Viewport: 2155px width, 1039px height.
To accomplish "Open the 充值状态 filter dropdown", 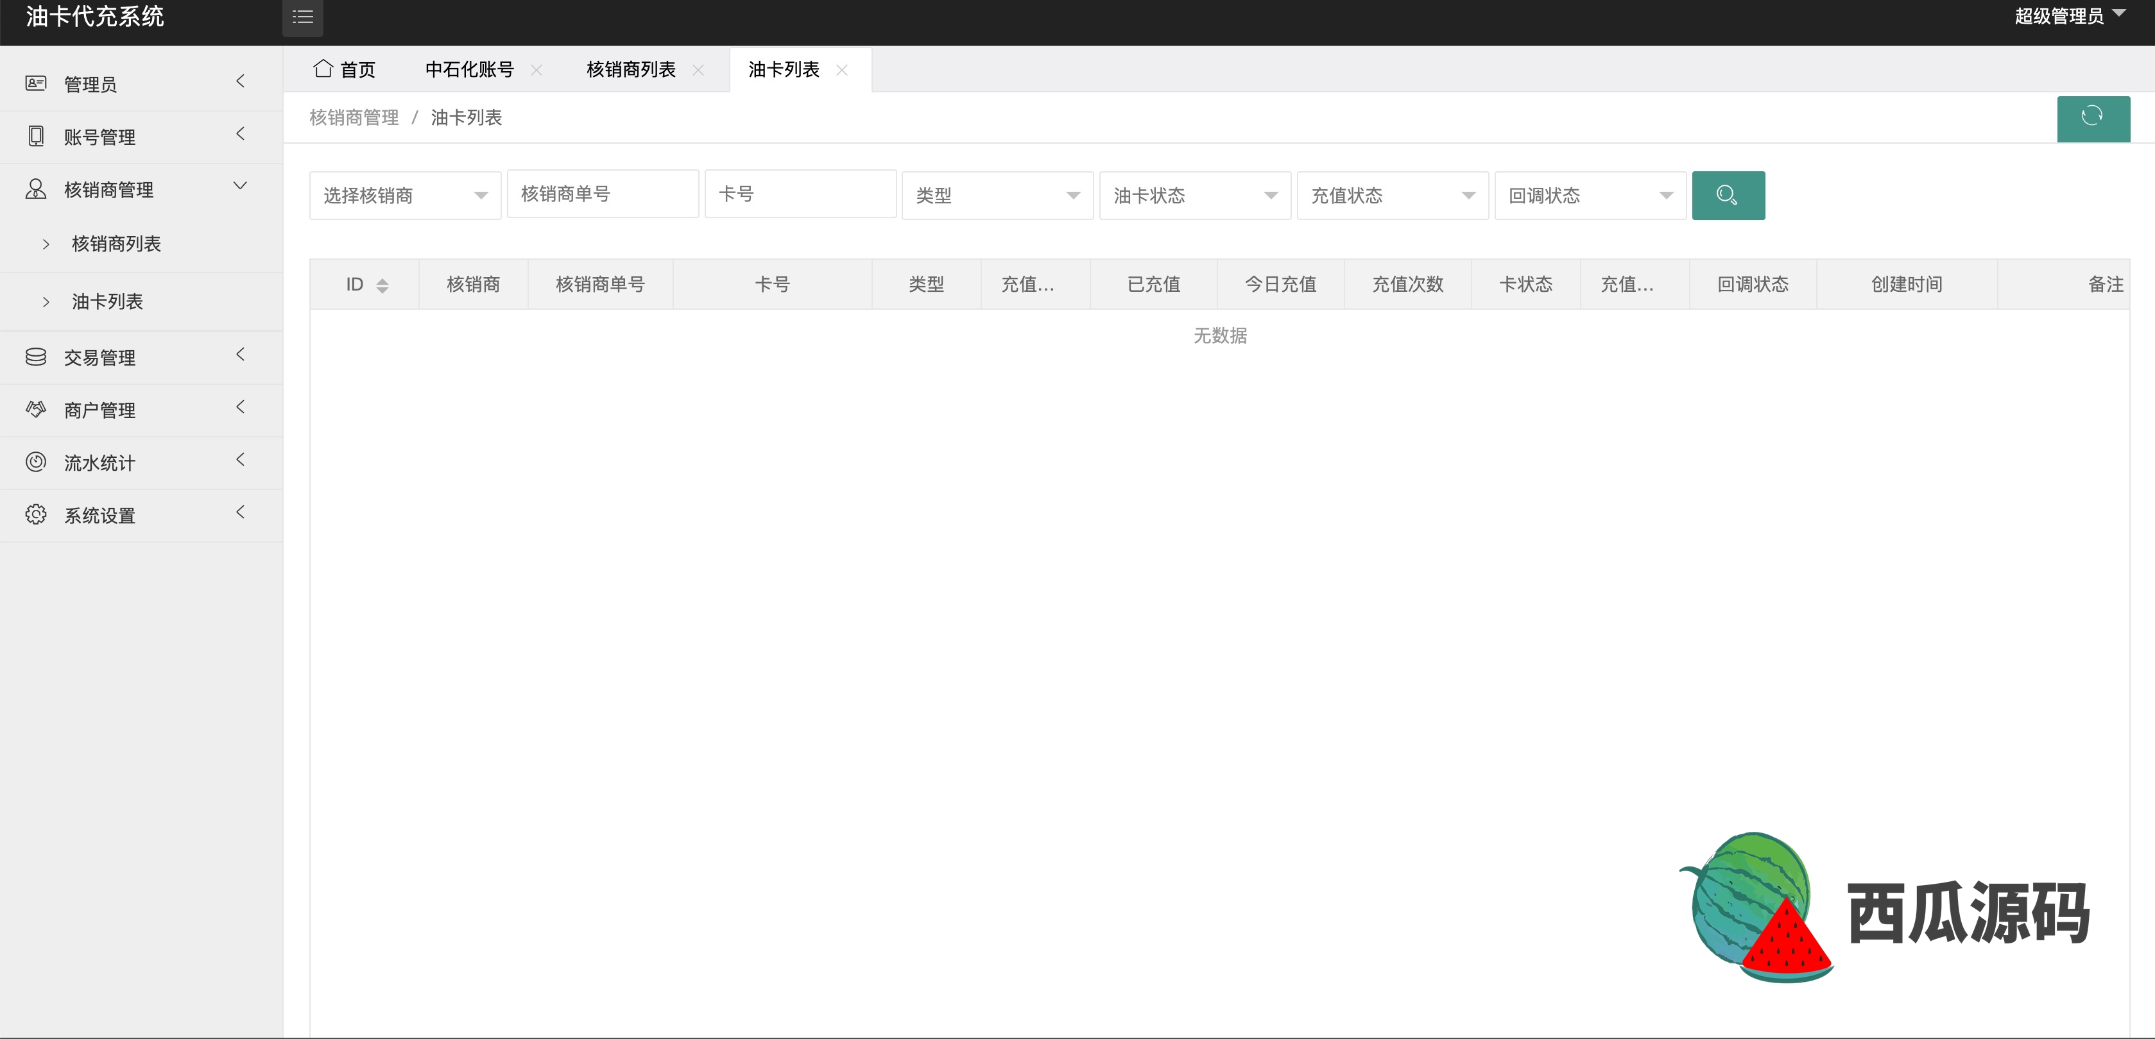I will tap(1392, 196).
